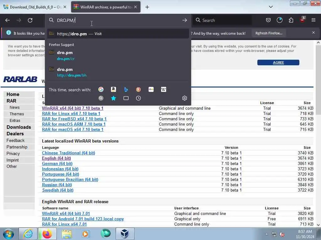The height and width of the screenshot is (240, 321).
Task: Select dro.pm/cr suggestion
Action: tap(118, 56)
